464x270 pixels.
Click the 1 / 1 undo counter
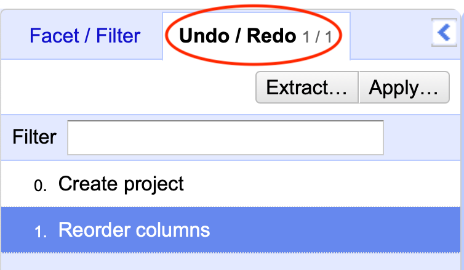click(x=317, y=36)
